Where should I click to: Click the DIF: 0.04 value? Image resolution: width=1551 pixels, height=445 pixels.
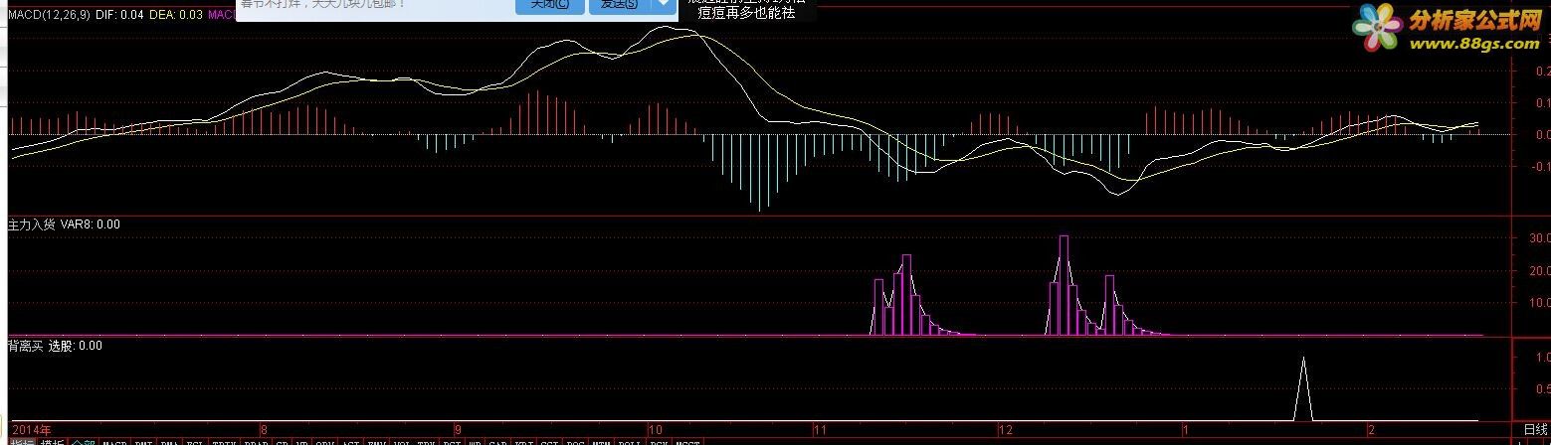(117, 15)
